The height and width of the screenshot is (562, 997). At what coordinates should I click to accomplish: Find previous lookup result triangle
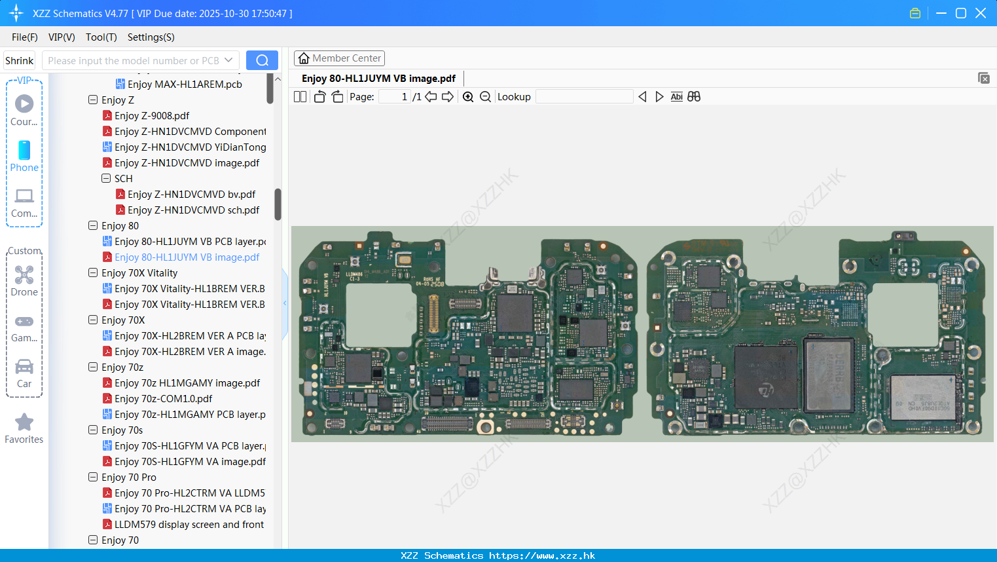pyautogui.click(x=642, y=97)
